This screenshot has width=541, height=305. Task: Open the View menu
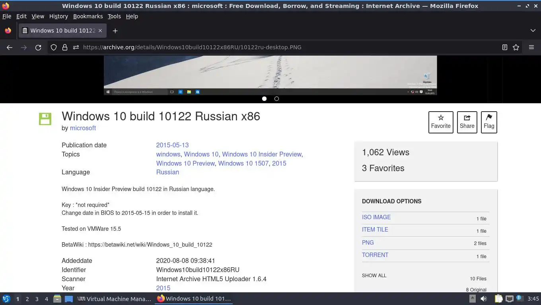[x=38, y=16]
